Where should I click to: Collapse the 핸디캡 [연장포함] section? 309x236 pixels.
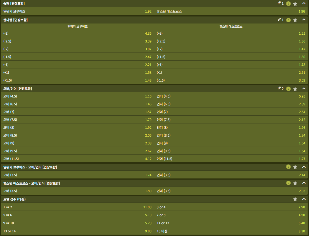tap(304, 20)
